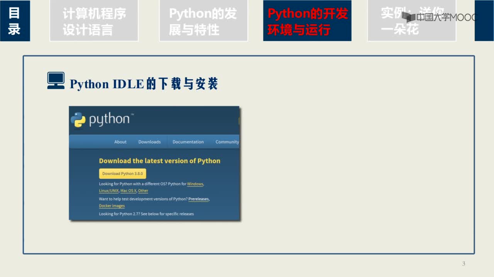Open the Docker images link
This screenshot has width=494, height=277.
click(112, 206)
